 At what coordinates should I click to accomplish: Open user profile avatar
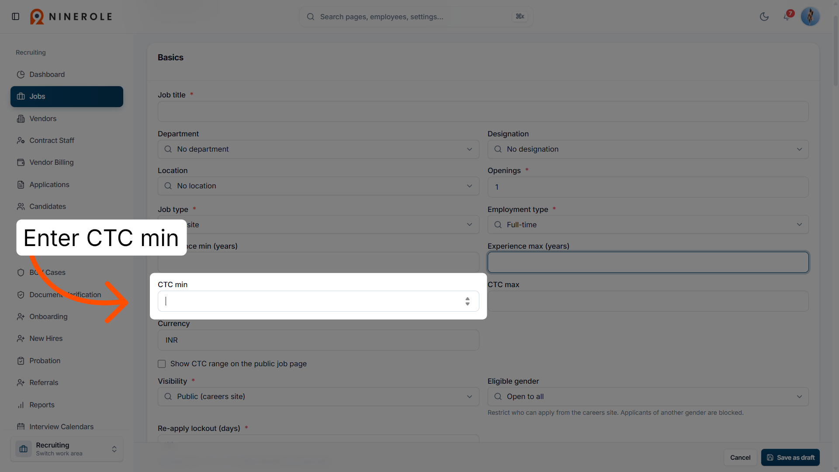[810, 17]
